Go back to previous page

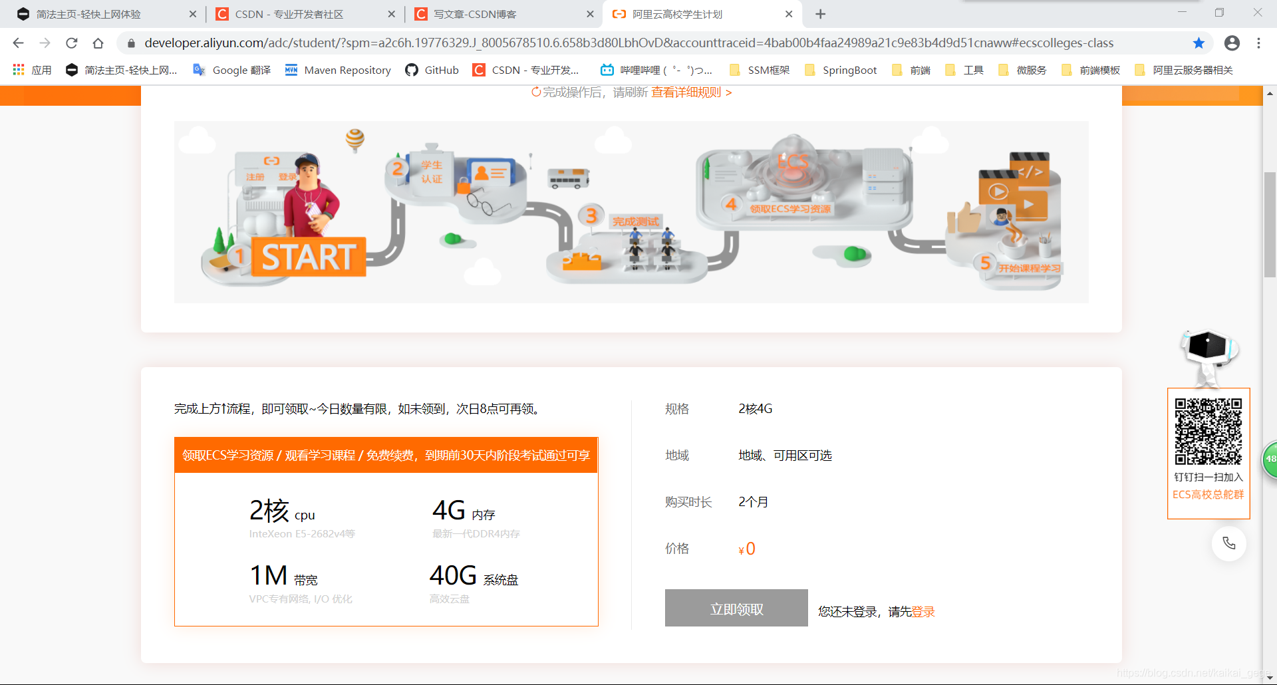point(18,43)
